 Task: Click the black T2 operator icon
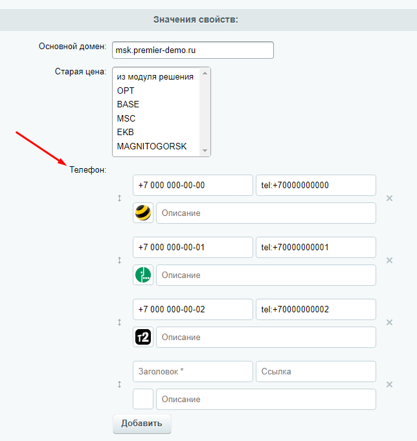tap(143, 337)
